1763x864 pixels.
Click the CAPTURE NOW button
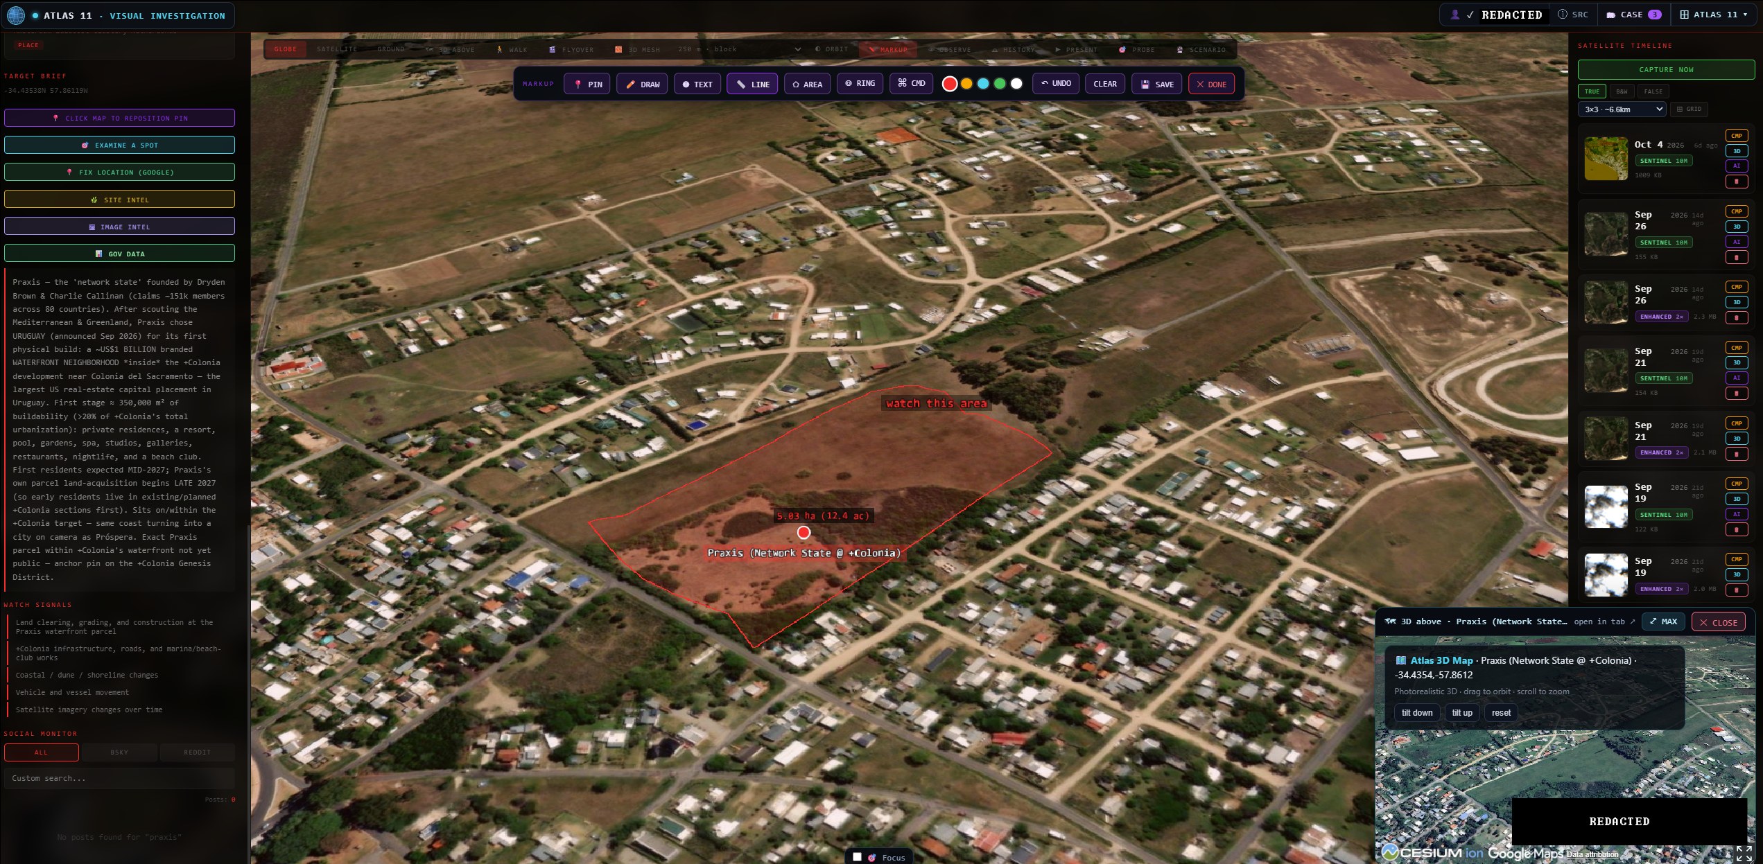pyautogui.click(x=1666, y=69)
